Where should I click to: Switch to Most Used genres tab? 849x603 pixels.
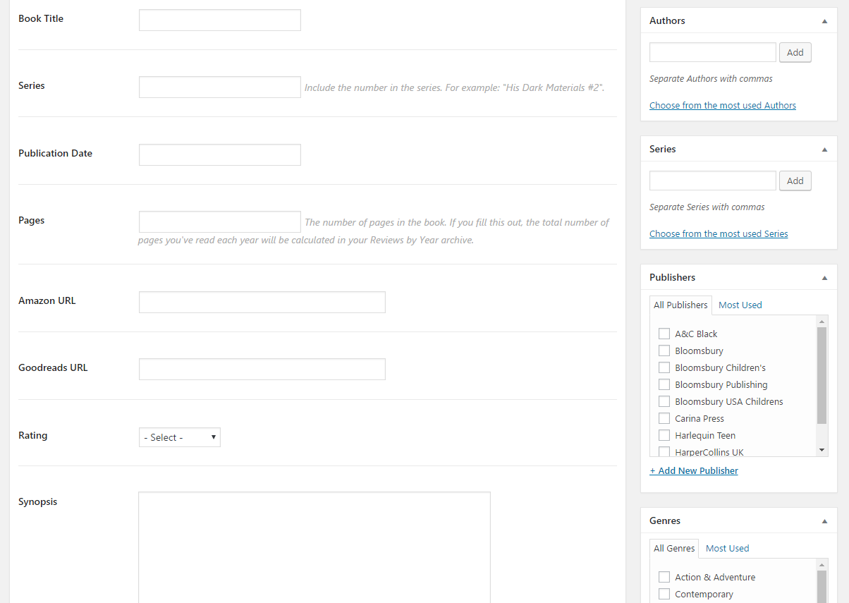(727, 548)
